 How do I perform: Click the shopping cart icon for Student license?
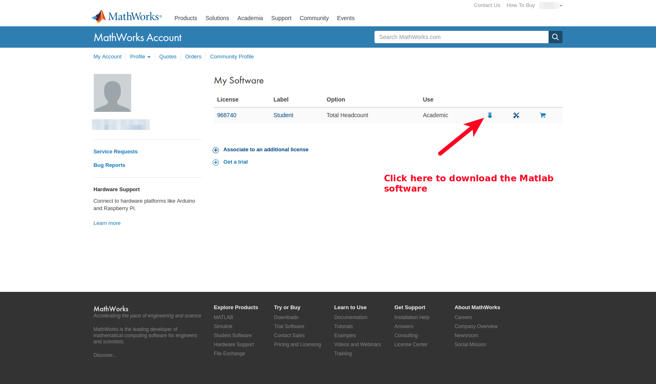click(x=543, y=116)
